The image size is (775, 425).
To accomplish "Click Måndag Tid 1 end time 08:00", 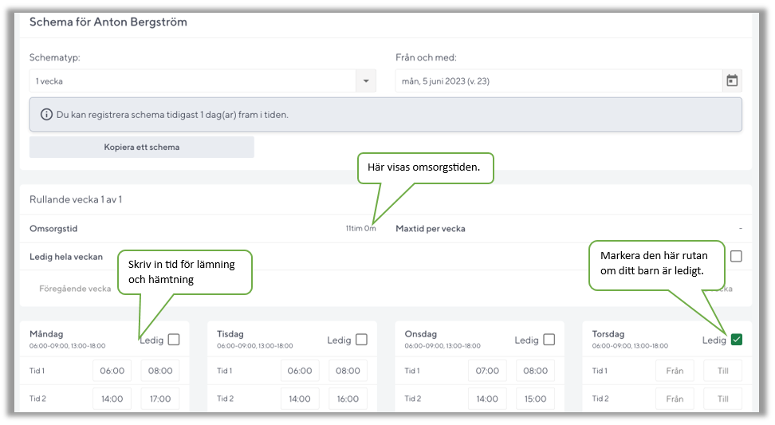I will 160,371.
